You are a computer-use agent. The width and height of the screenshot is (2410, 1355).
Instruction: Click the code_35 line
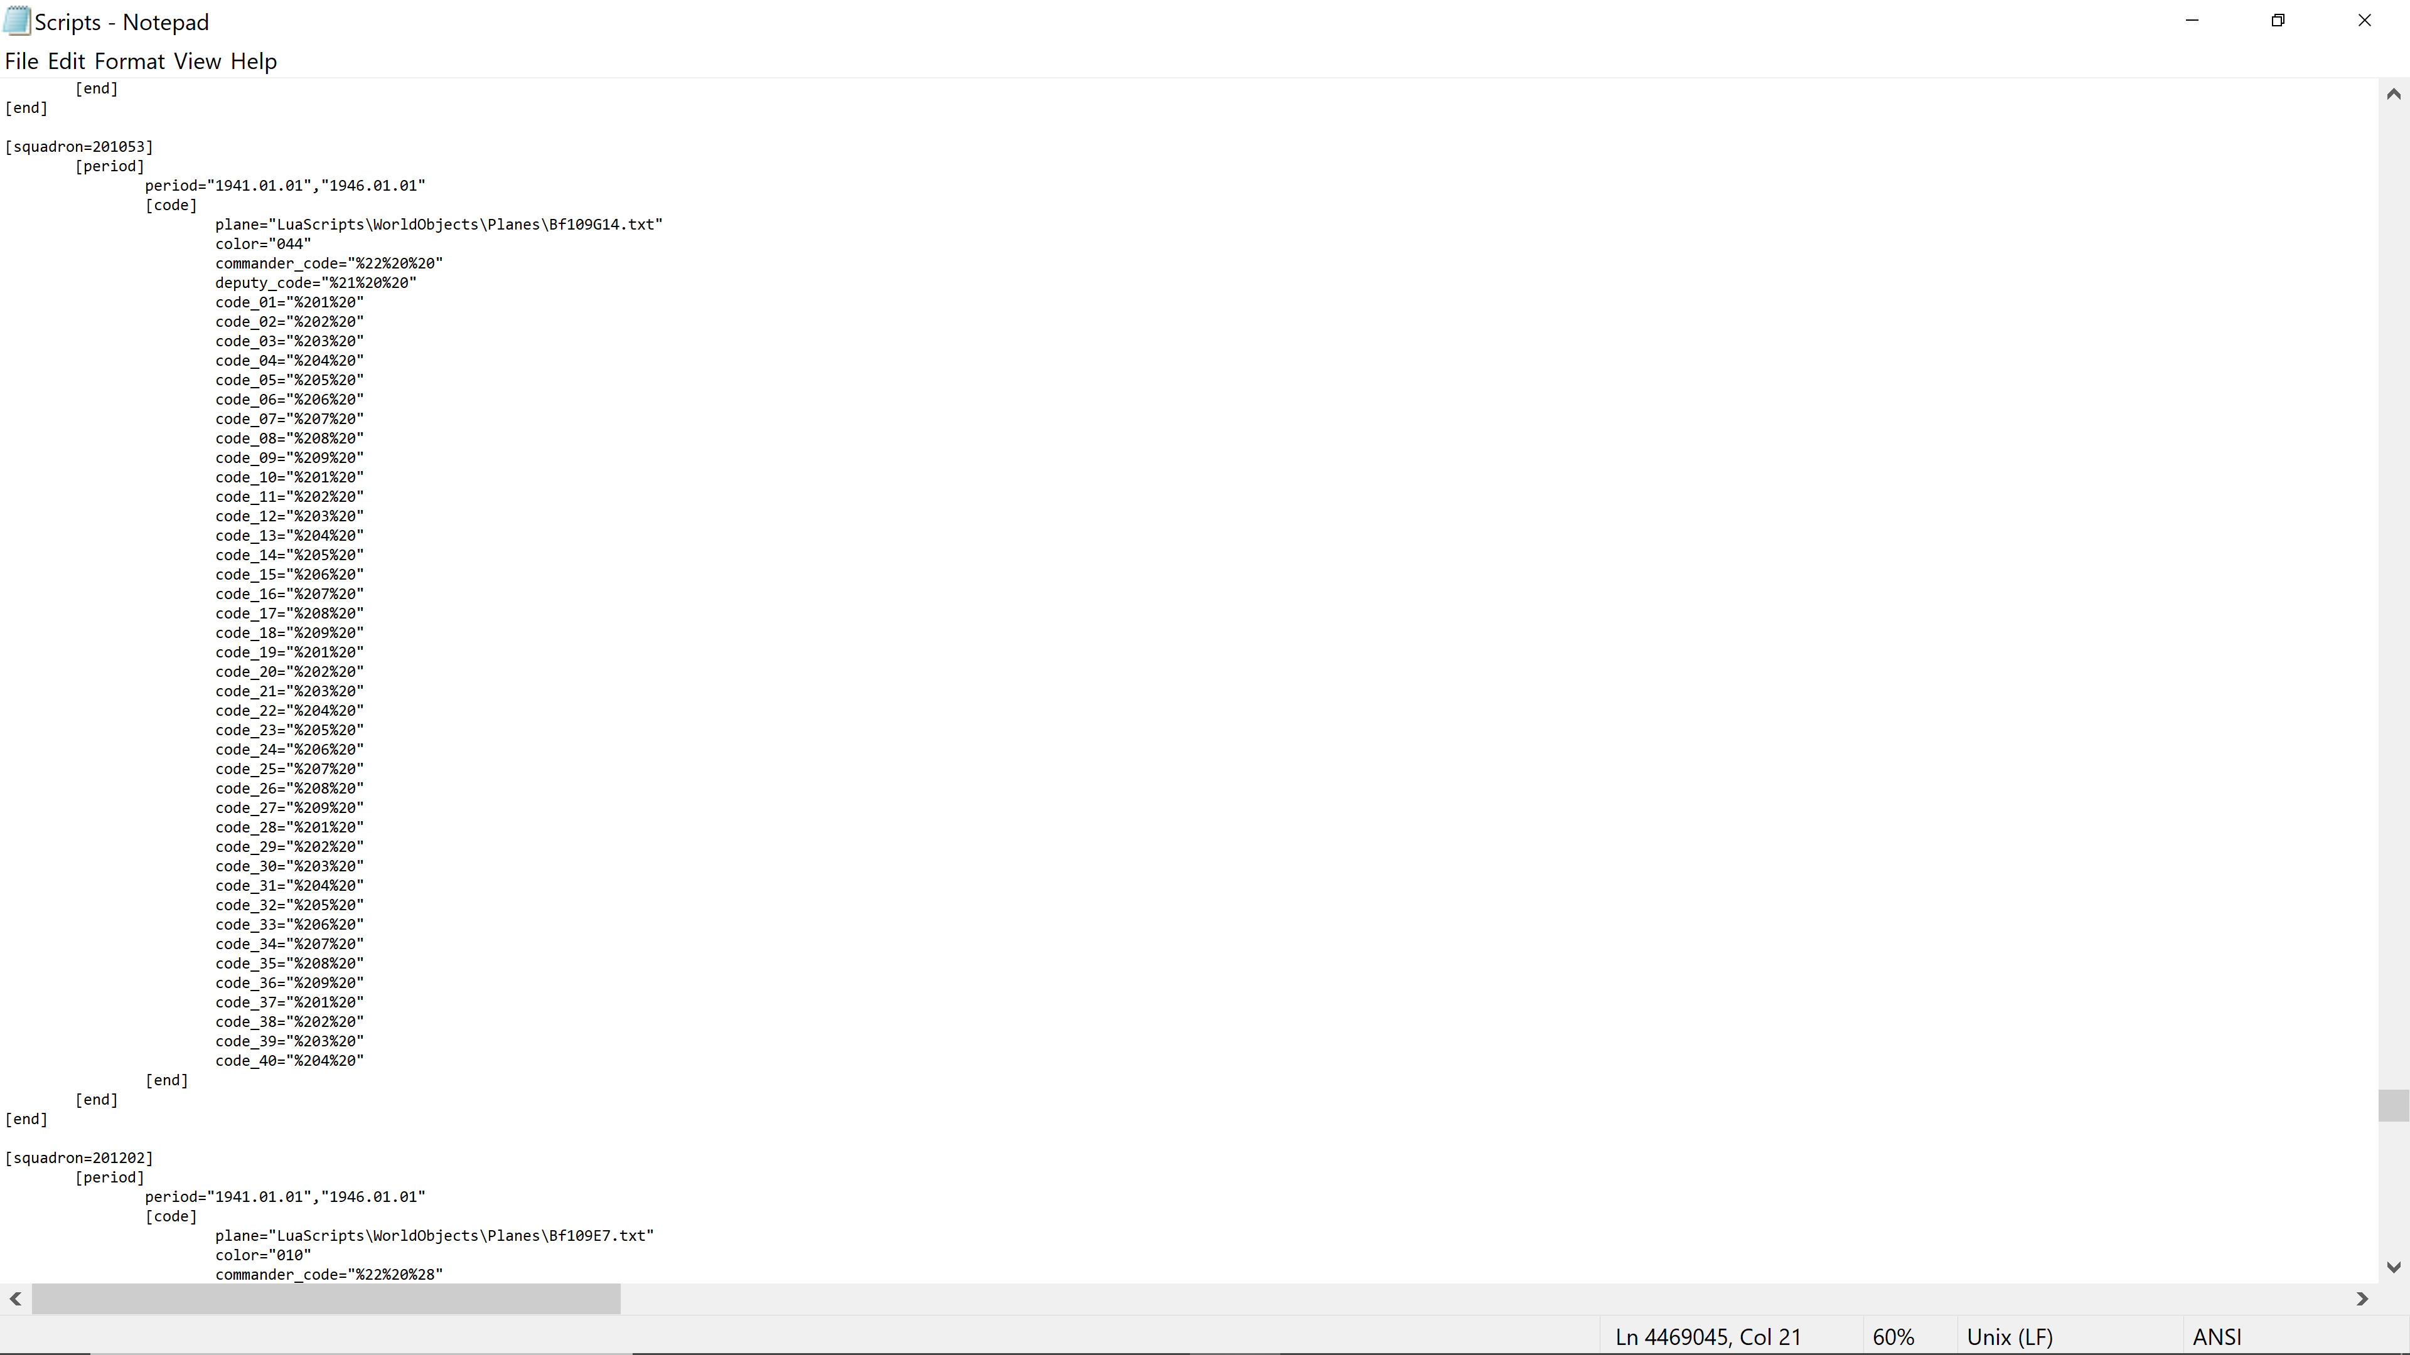pos(289,963)
